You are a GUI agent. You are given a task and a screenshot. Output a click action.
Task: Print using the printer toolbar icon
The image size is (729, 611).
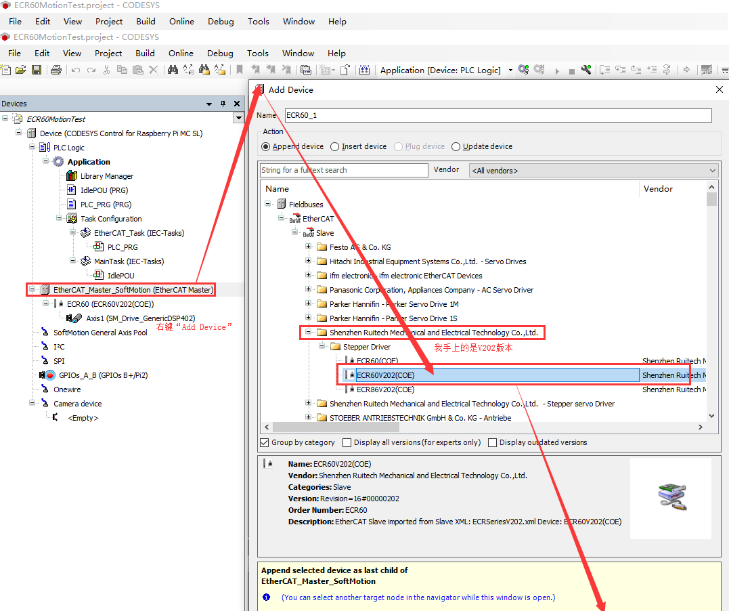click(x=56, y=70)
